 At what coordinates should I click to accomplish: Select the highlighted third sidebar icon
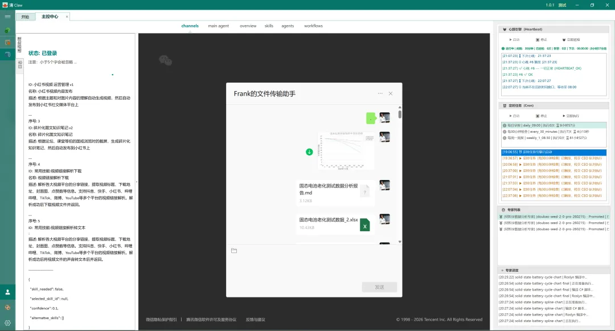7,54
